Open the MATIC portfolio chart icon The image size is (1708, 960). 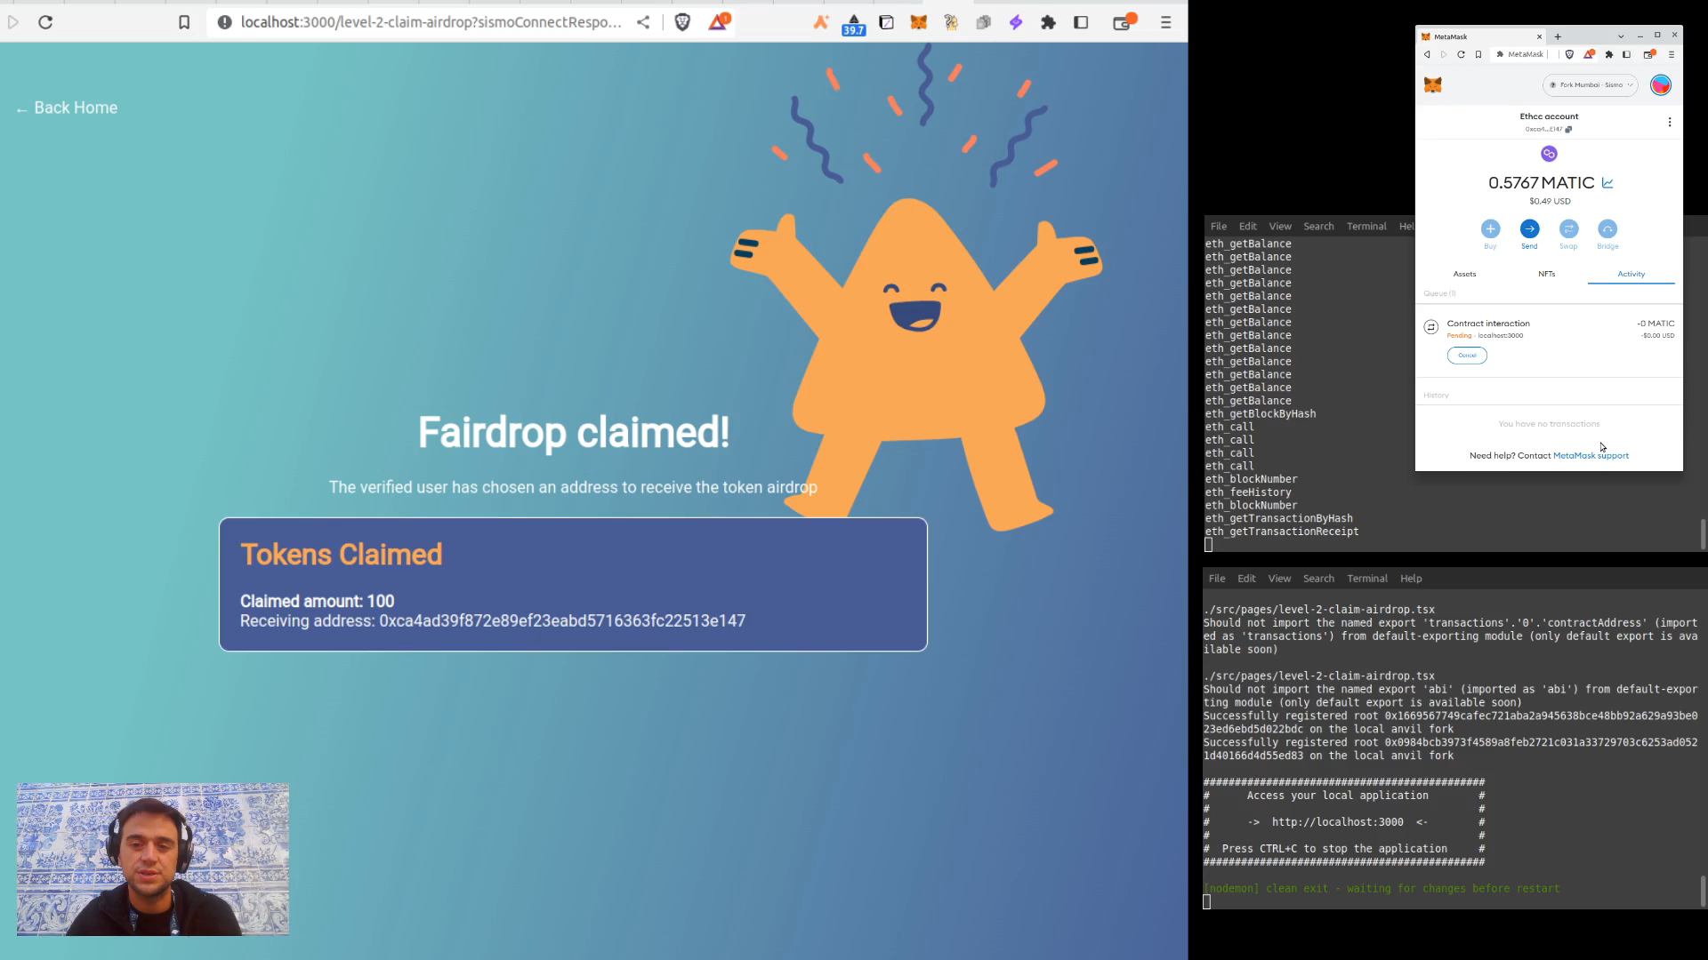click(1607, 183)
